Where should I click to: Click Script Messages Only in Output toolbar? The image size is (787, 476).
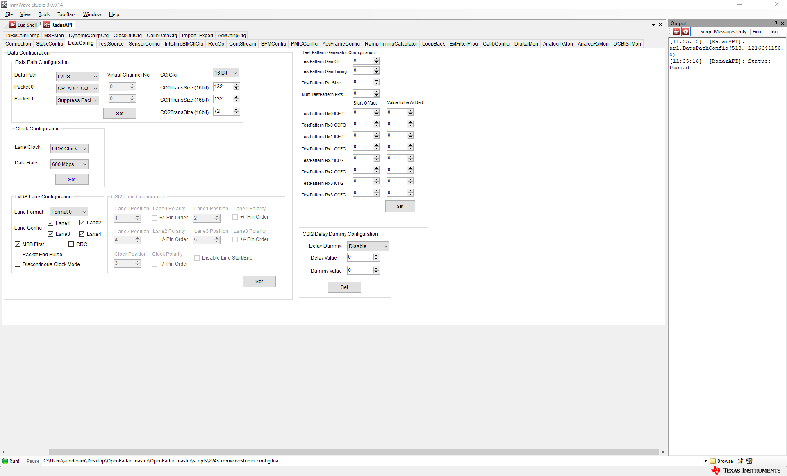[x=723, y=32]
